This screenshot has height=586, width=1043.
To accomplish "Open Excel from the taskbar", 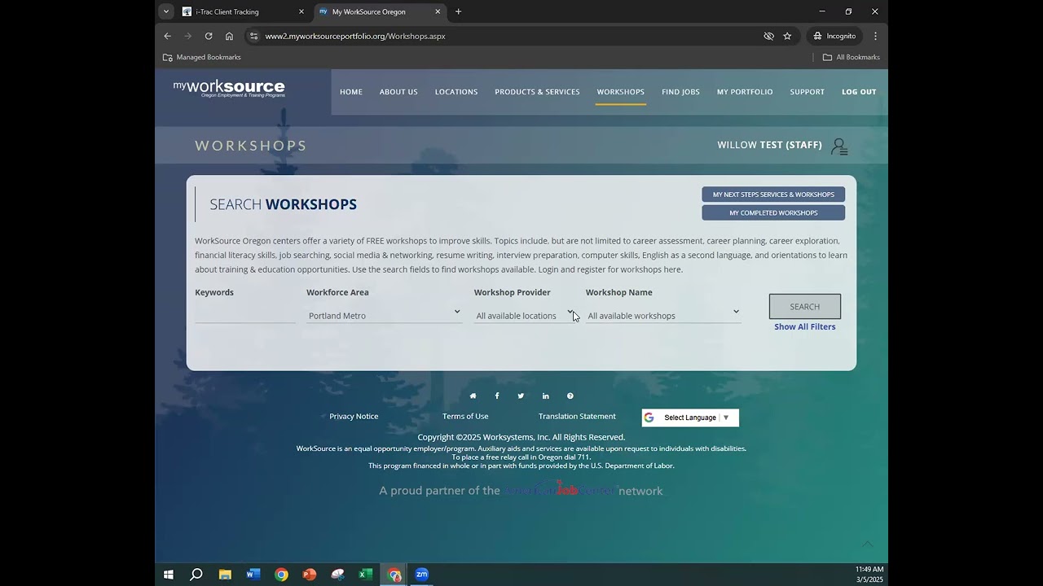I will click(366, 575).
